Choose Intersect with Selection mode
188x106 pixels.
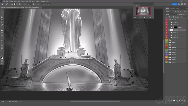[20, 4]
